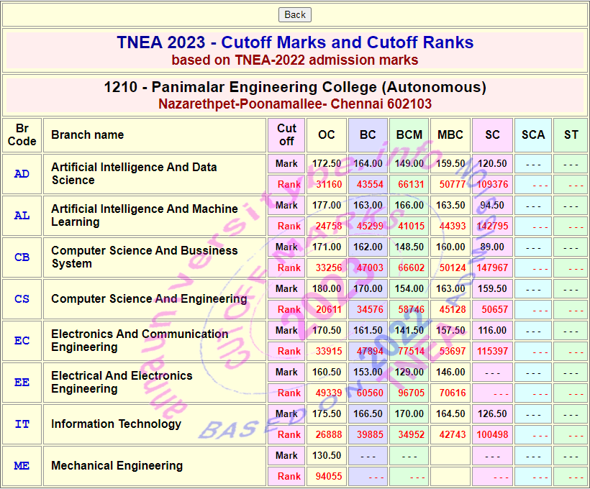Click the BCM rank 96705 cell

click(x=409, y=393)
